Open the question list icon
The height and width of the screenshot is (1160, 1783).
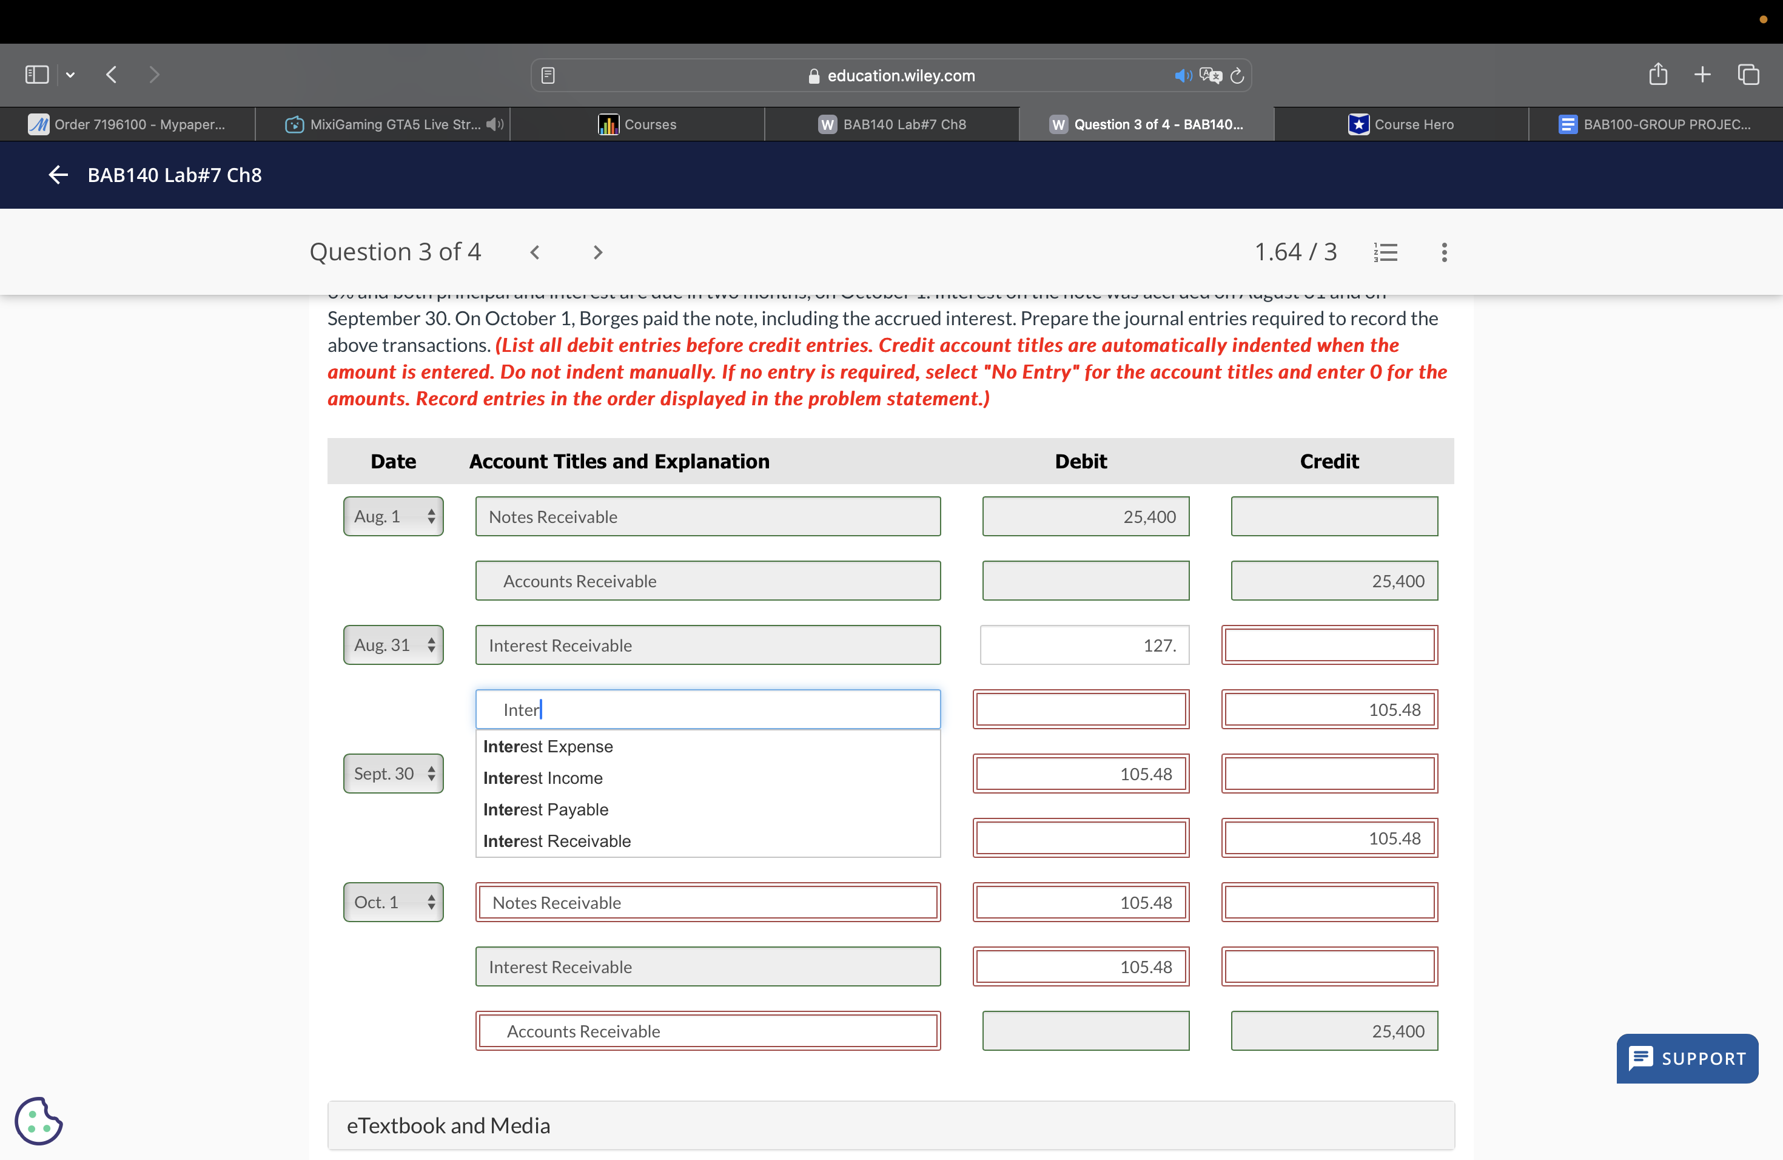tap(1385, 252)
